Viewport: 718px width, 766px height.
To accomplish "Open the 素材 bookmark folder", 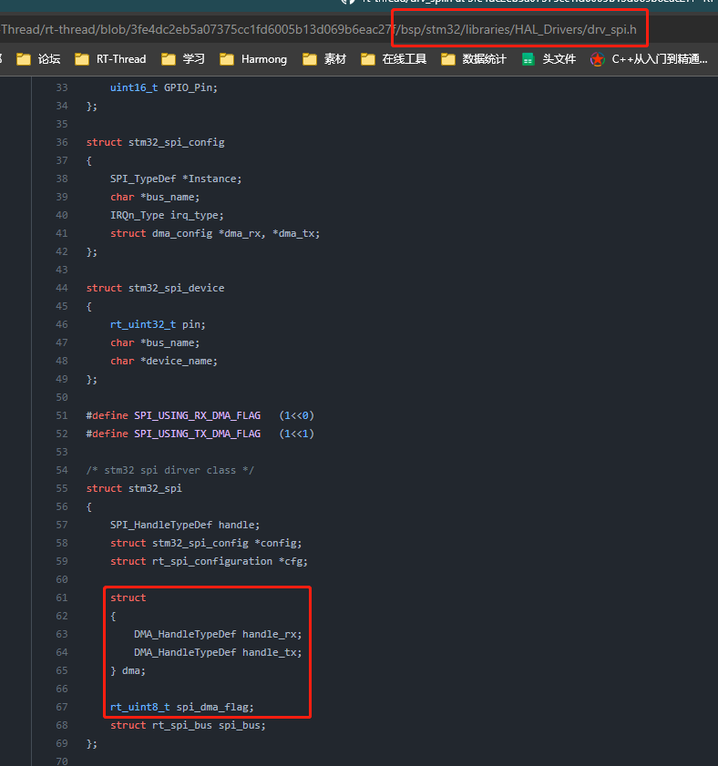I will pyautogui.click(x=324, y=59).
